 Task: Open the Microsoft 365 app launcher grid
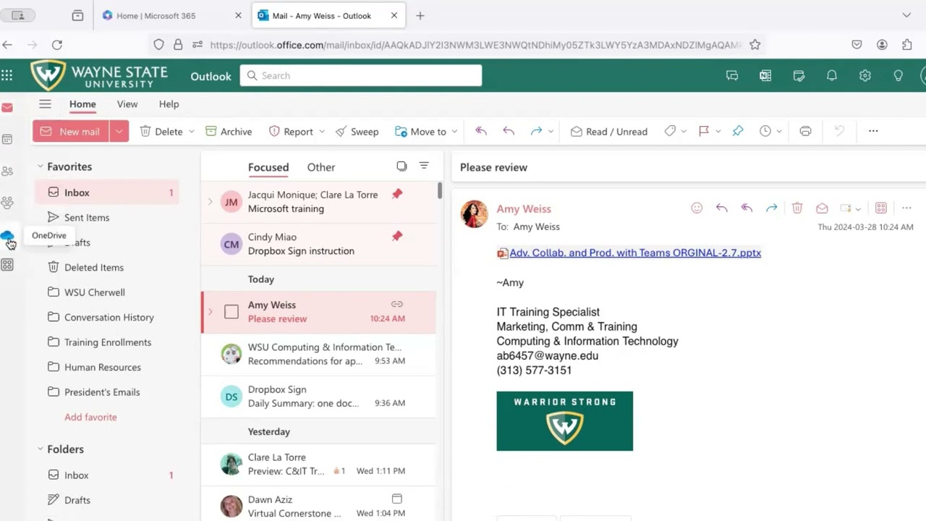[7, 75]
